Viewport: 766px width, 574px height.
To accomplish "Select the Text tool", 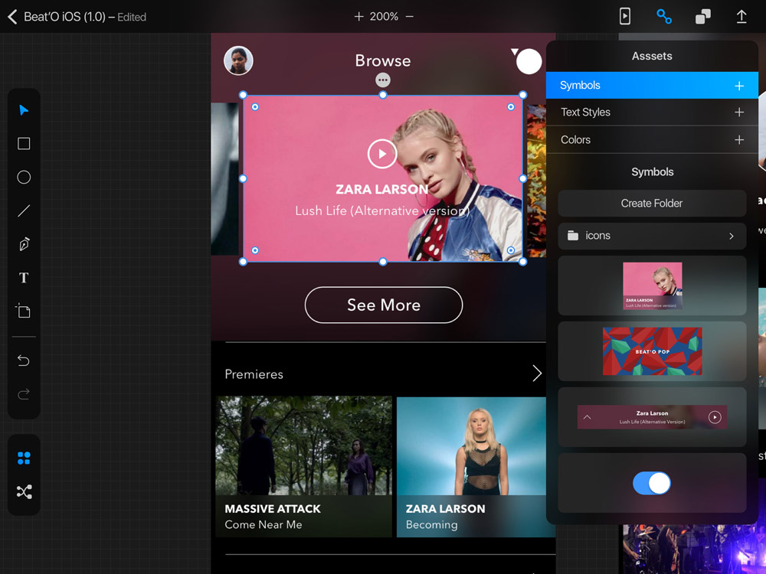I will (24, 278).
